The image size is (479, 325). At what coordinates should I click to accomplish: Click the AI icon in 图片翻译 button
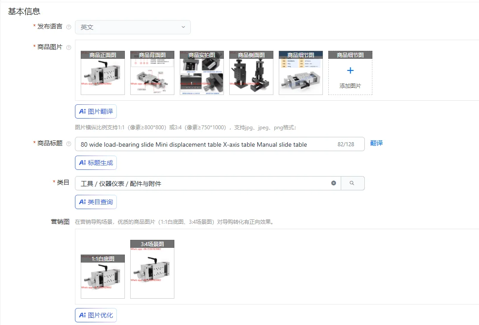tap(83, 111)
